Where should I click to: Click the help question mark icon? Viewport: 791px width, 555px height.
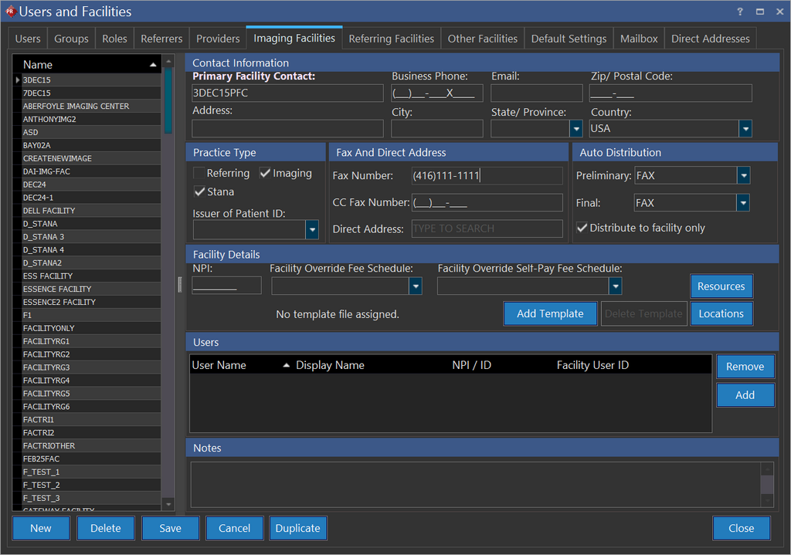coord(740,12)
